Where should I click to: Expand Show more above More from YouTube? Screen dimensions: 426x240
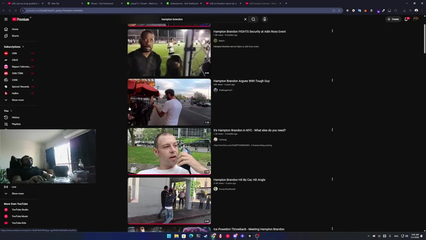pyautogui.click(x=19, y=194)
